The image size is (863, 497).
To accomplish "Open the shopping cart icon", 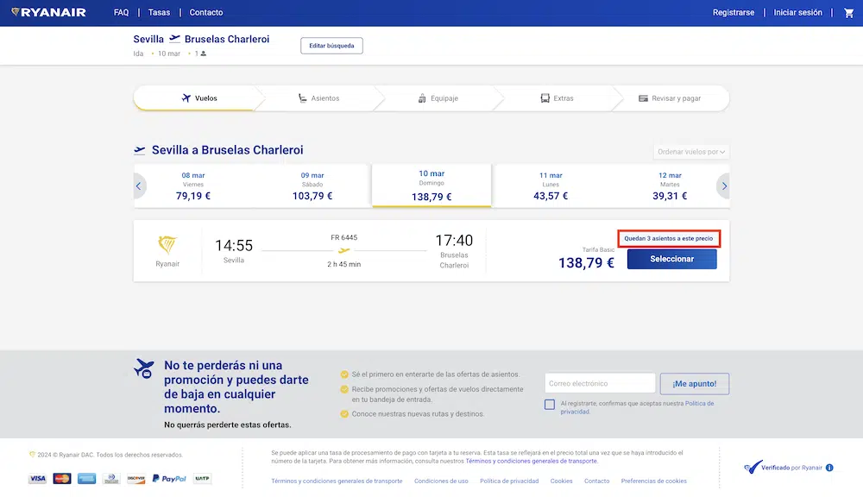I will [848, 13].
